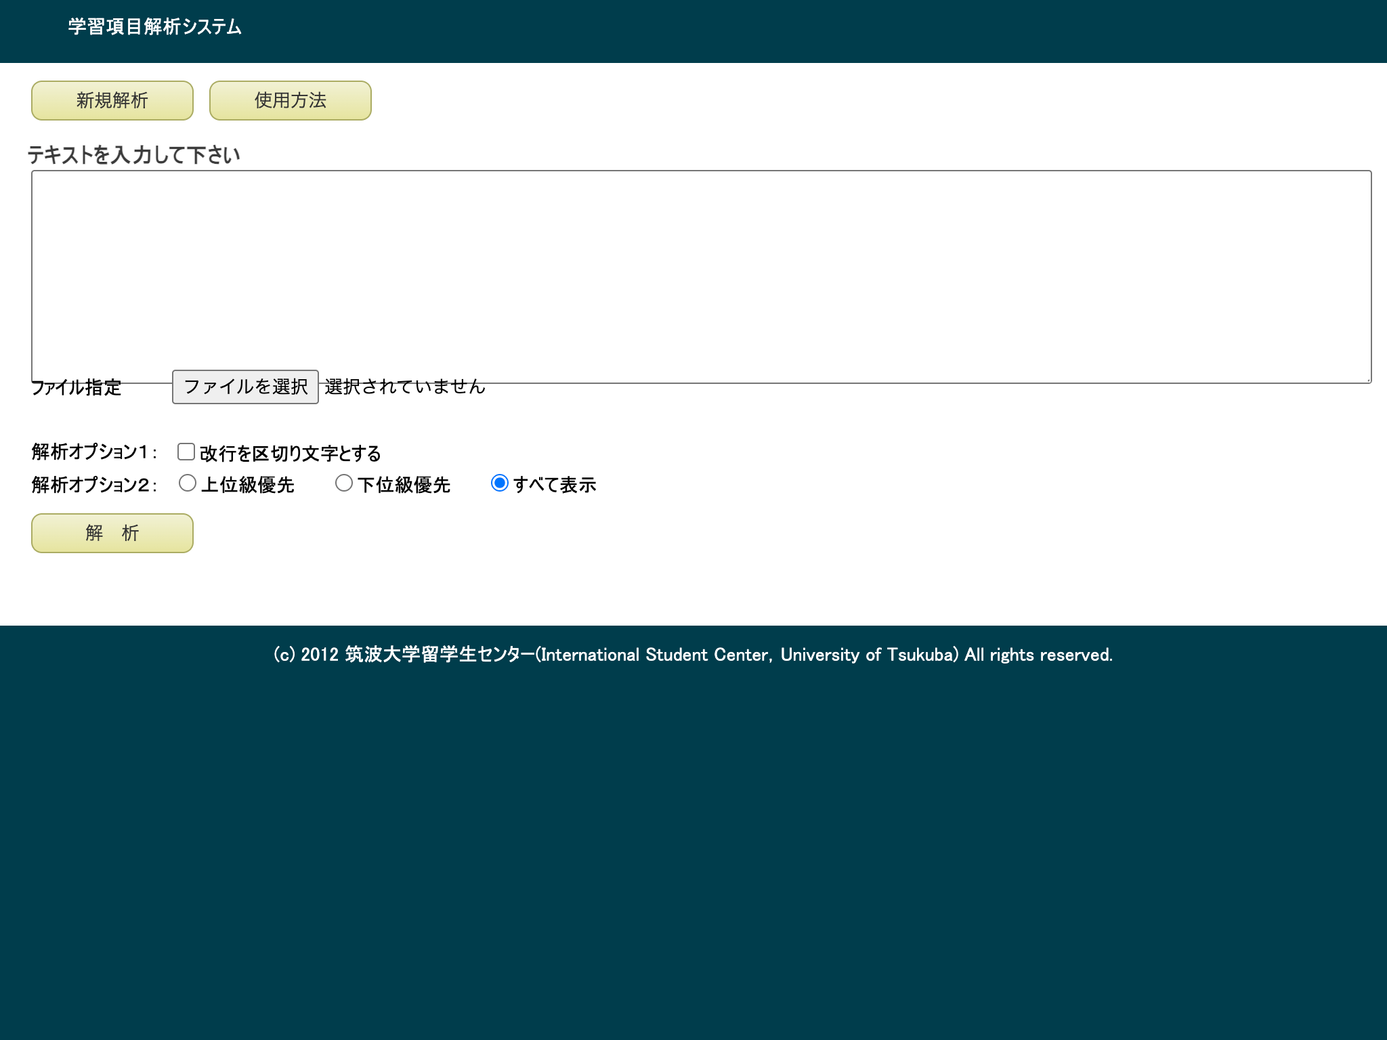The image size is (1387, 1040).
Task: Click the 選択されていません file status text
Action: point(405,387)
